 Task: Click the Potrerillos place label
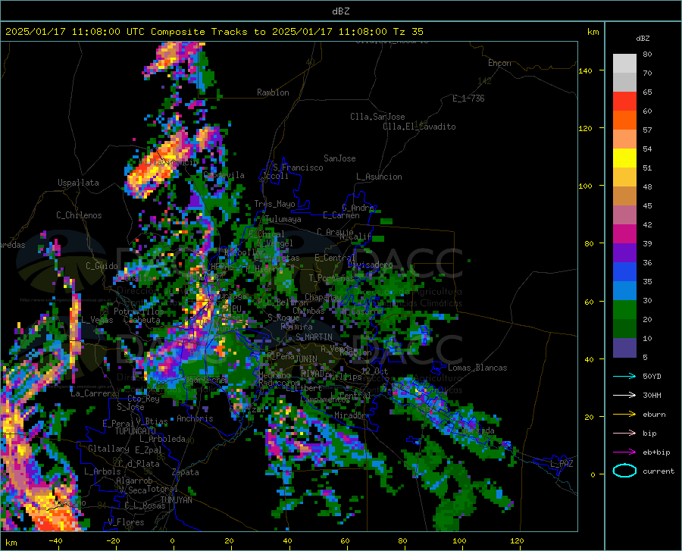(139, 312)
